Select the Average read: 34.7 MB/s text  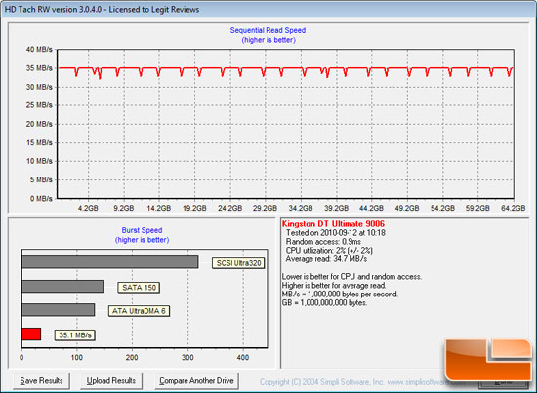[326, 259]
